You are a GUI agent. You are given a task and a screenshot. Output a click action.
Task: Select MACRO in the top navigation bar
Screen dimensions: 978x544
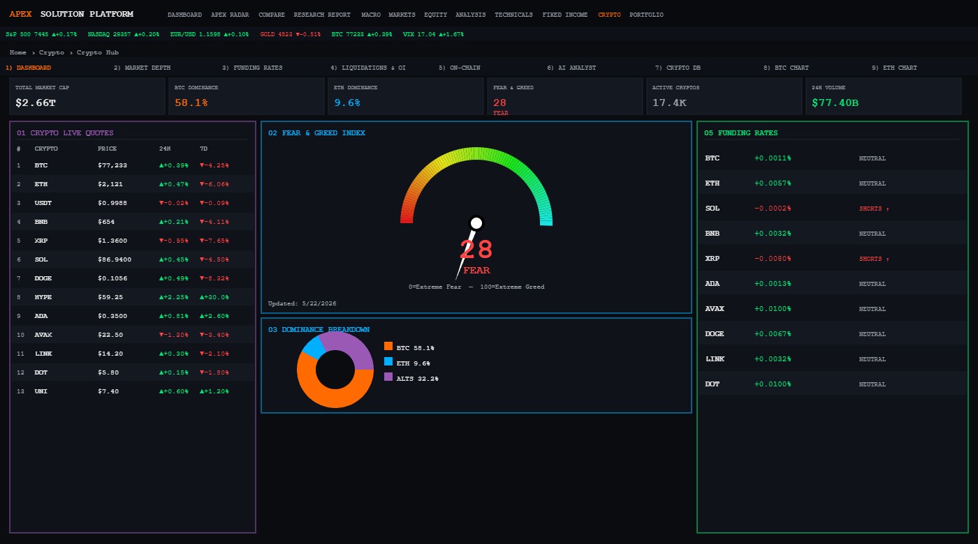[x=371, y=15]
